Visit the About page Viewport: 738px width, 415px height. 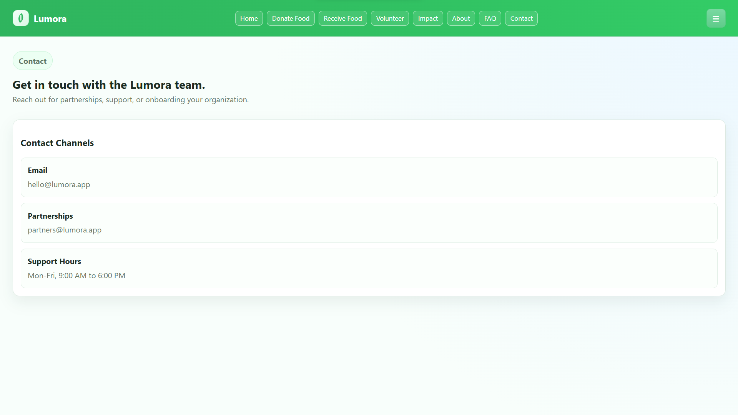461,18
